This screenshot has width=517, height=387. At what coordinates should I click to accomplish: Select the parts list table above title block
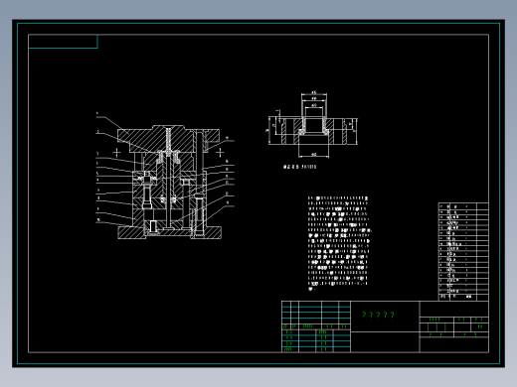coord(463,252)
